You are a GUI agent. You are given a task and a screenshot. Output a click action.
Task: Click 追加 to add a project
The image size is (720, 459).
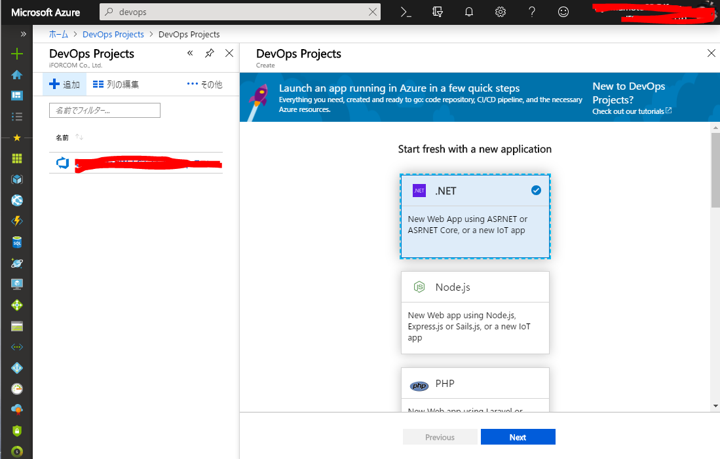[65, 84]
